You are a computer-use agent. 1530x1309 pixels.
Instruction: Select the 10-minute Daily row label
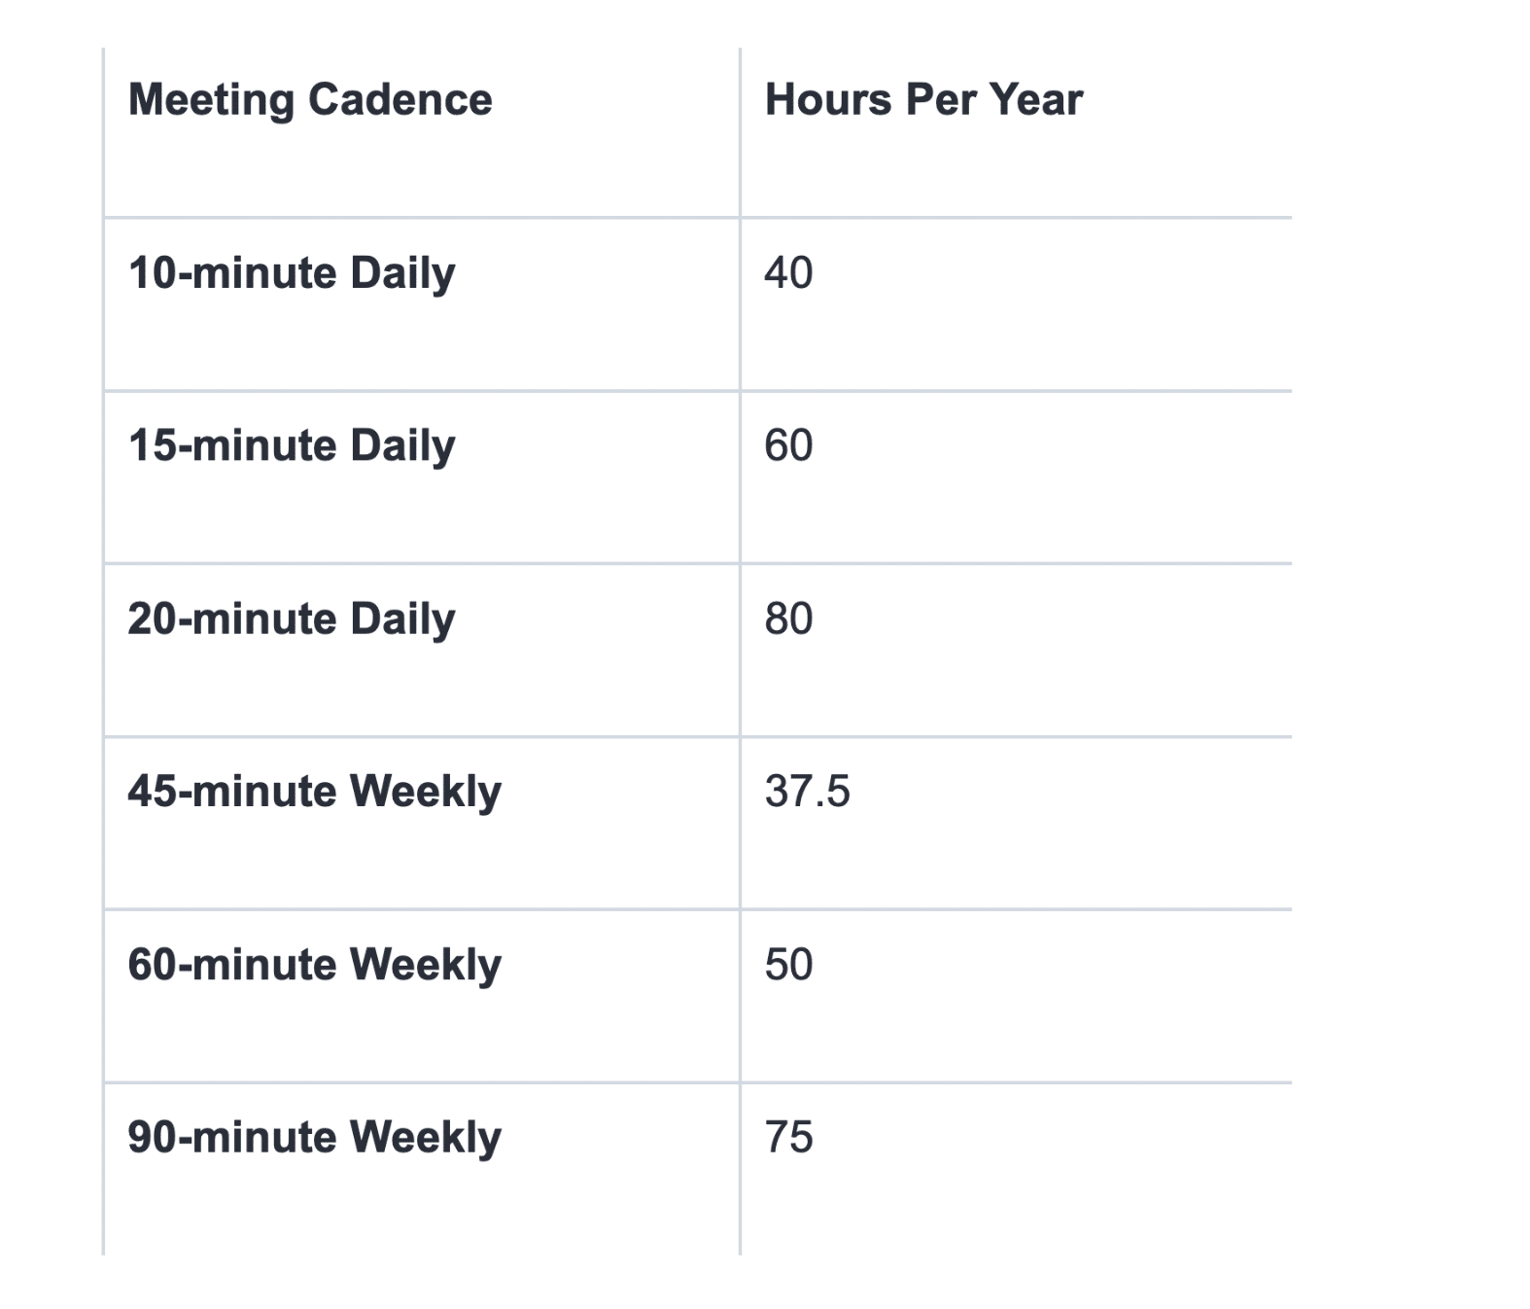click(292, 273)
